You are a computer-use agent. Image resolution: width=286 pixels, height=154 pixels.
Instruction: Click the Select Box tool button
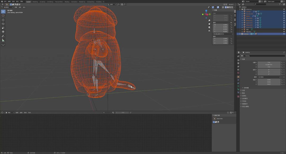[x=215, y=119]
